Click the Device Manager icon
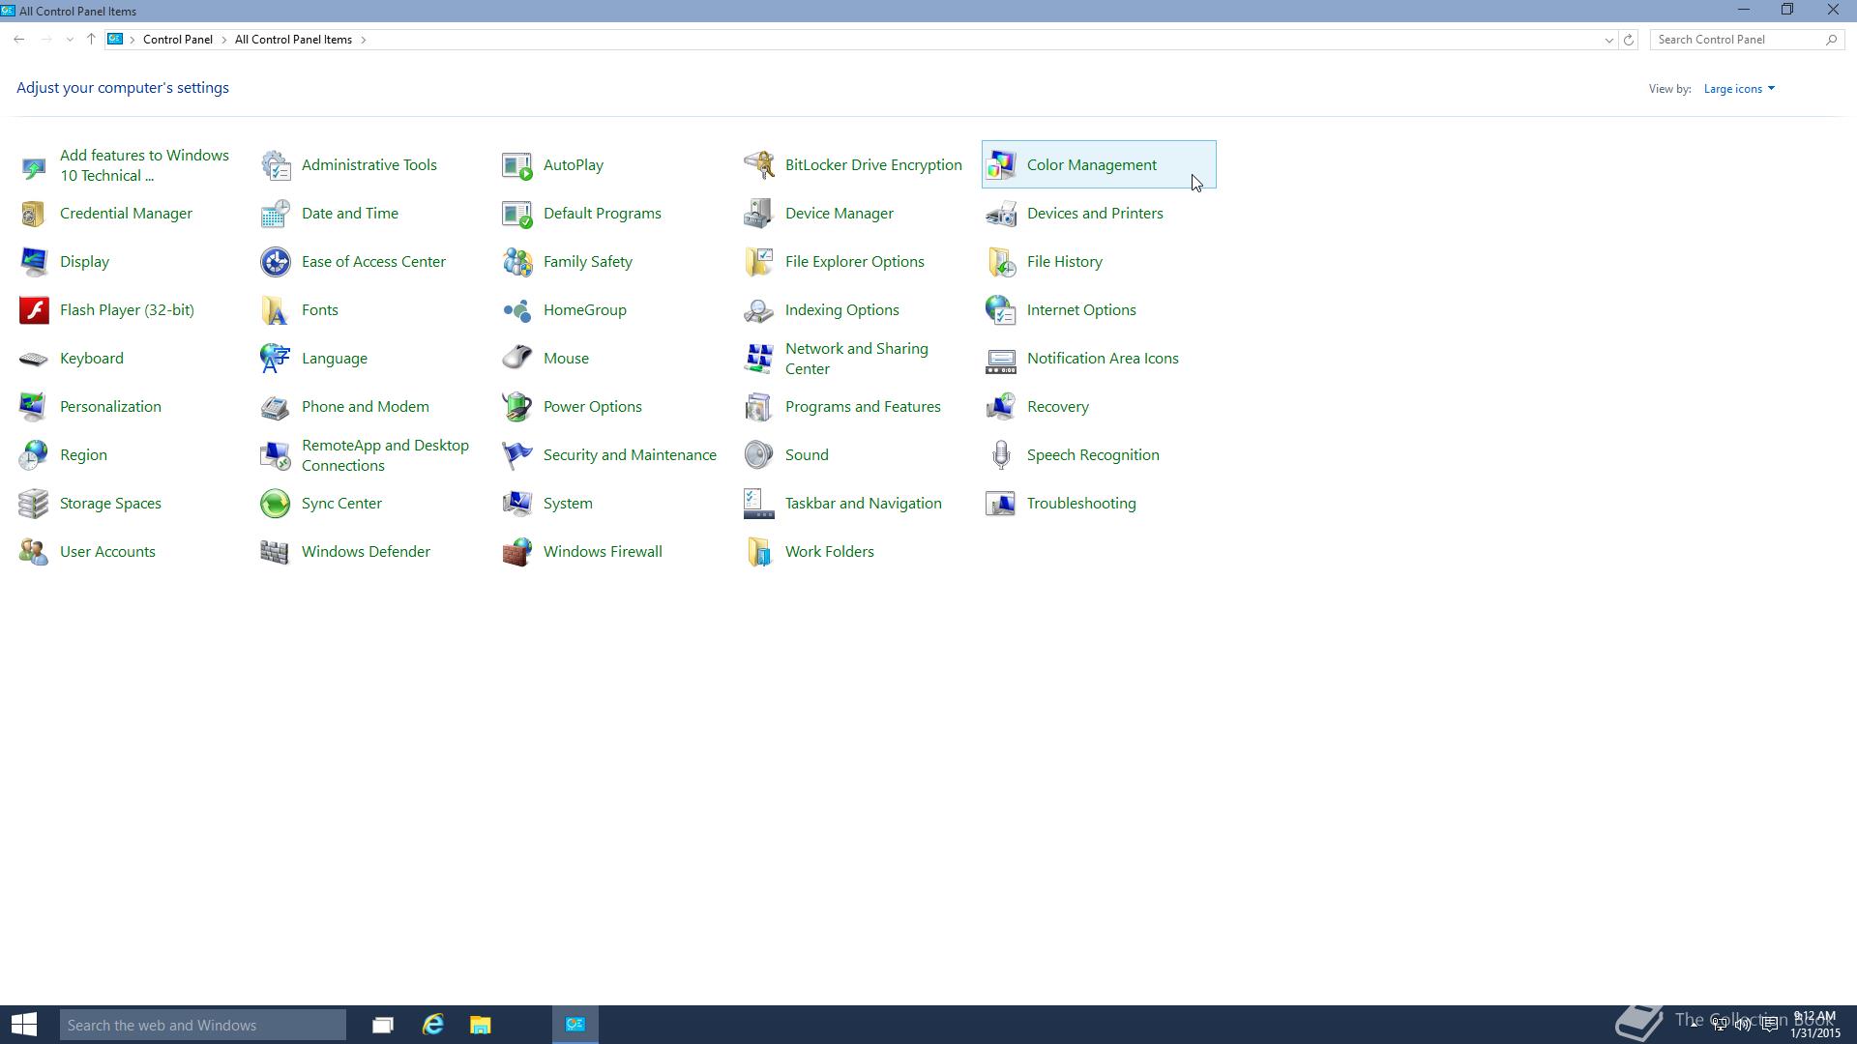Viewport: 1857px width, 1044px height. tap(759, 214)
